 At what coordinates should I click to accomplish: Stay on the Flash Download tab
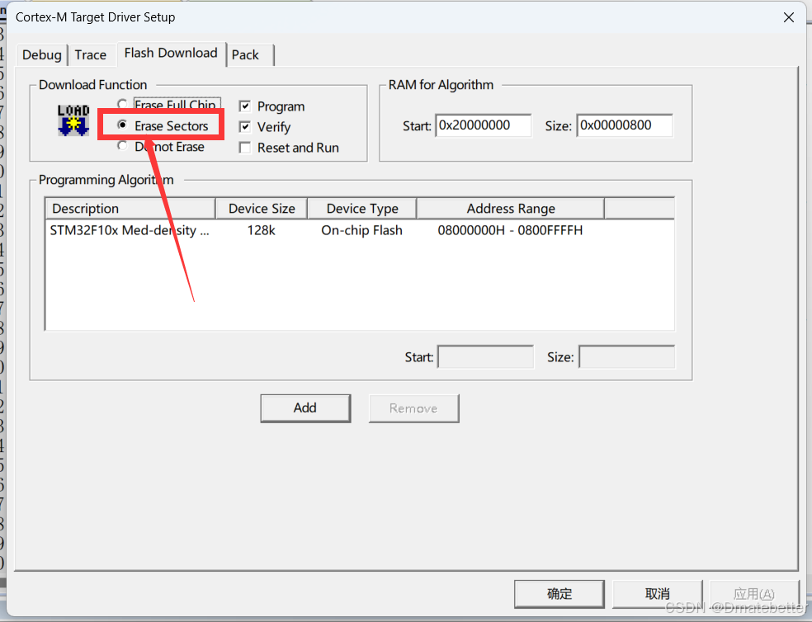pyautogui.click(x=170, y=53)
